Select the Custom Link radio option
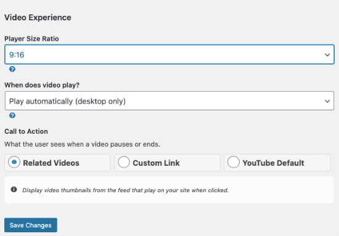Screen dimensions: 339x236 pyautogui.click(x=124, y=162)
